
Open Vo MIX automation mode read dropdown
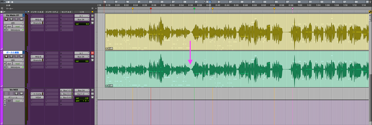pos(18,101)
